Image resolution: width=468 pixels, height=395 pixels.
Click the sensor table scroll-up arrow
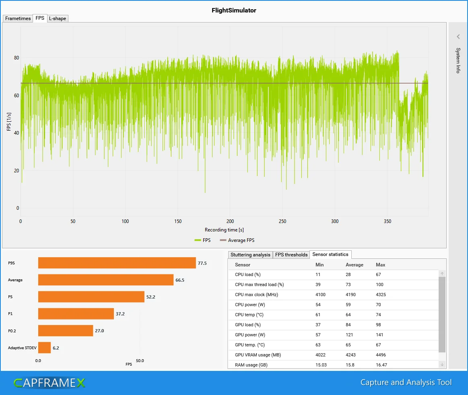(x=442, y=273)
